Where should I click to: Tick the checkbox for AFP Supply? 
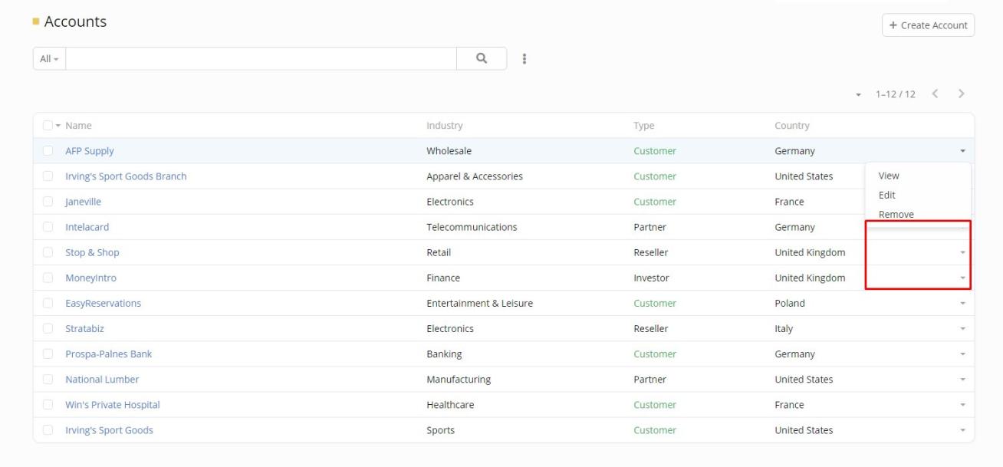coord(48,151)
